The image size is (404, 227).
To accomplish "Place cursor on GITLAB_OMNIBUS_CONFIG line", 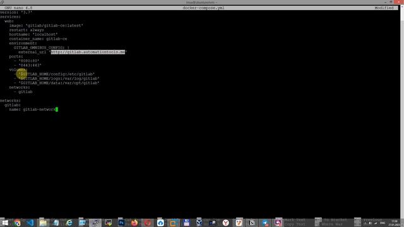I will click(x=42, y=48).
